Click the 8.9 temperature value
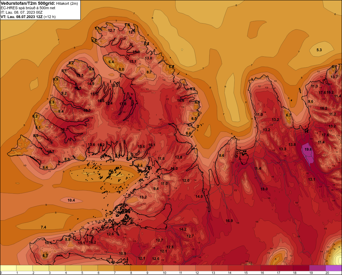The image size is (342, 275). click(67, 159)
